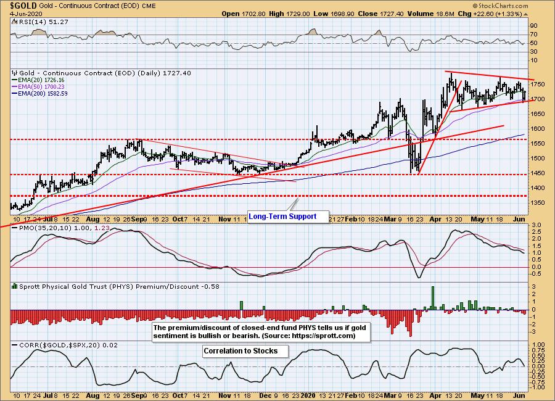555x401 pixels.
Task: Click the Jun label on bottom date axis
Action: point(519,395)
